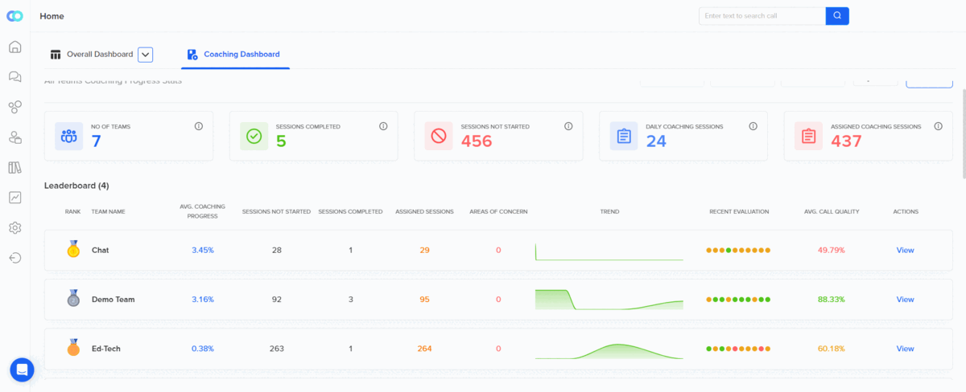Open the settings gear icon in sidebar
Screen dimensions: 966x392
click(x=14, y=228)
